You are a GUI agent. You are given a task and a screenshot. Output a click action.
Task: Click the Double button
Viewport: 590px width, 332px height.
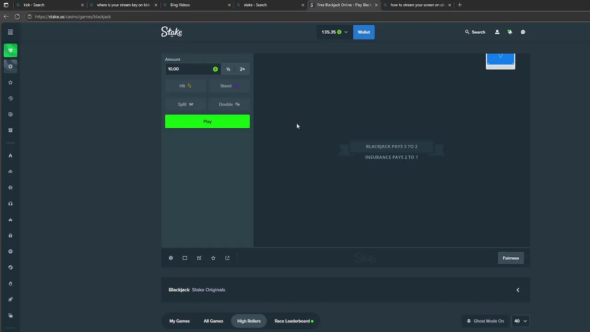pyautogui.click(x=229, y=104)
